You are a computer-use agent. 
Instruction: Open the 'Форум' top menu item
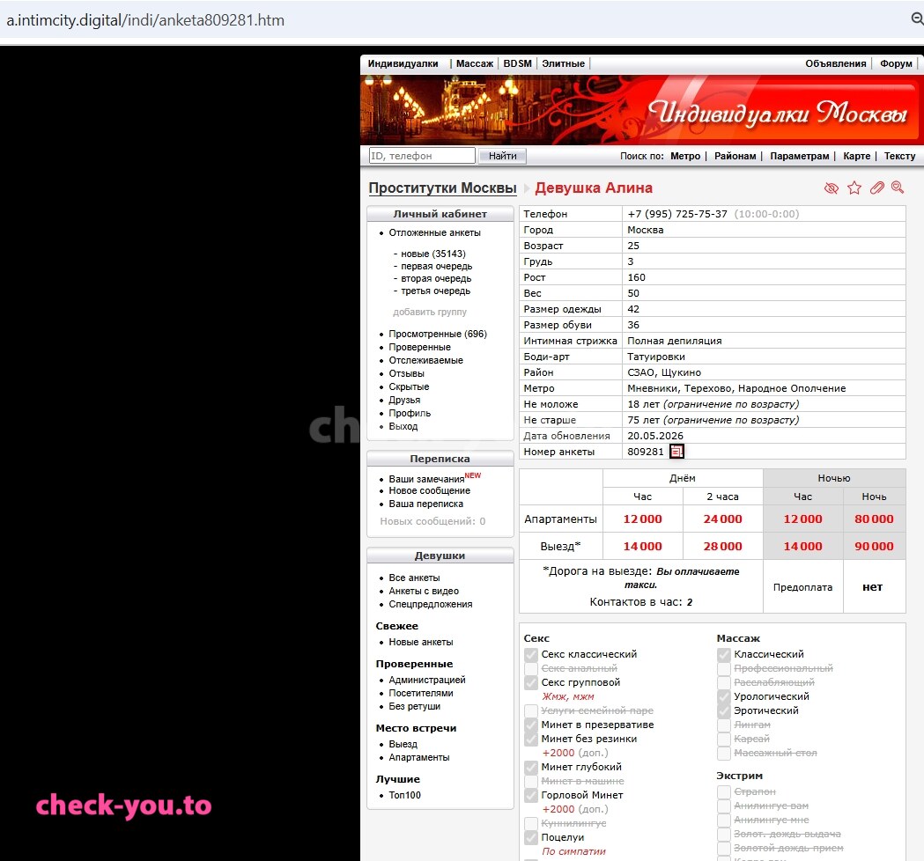pos(896,63)
